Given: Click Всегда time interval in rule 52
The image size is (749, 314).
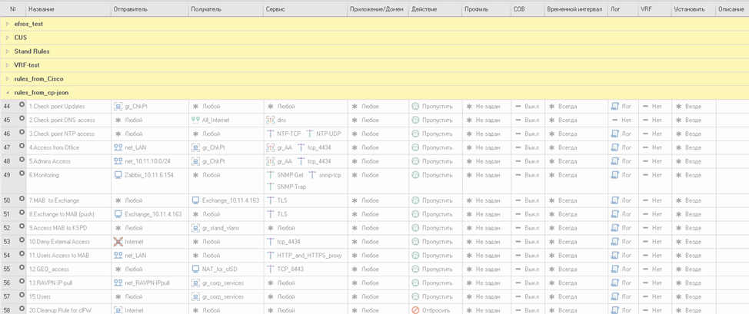Looking at the screenshot, I should click(x=568, y=228).
